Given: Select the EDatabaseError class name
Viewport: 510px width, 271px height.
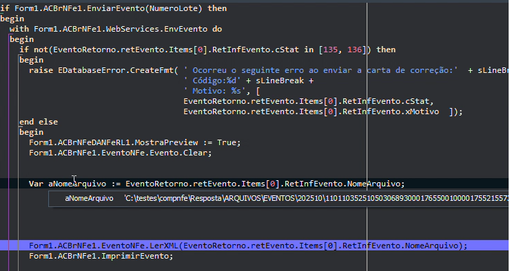Looking at the screenshot, I should pos(92,70).
